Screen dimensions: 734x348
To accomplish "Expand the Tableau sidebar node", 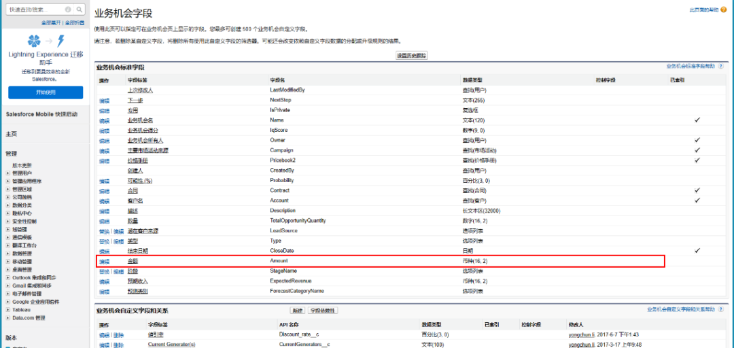I will pyautogui.click(x=7, y=309).
